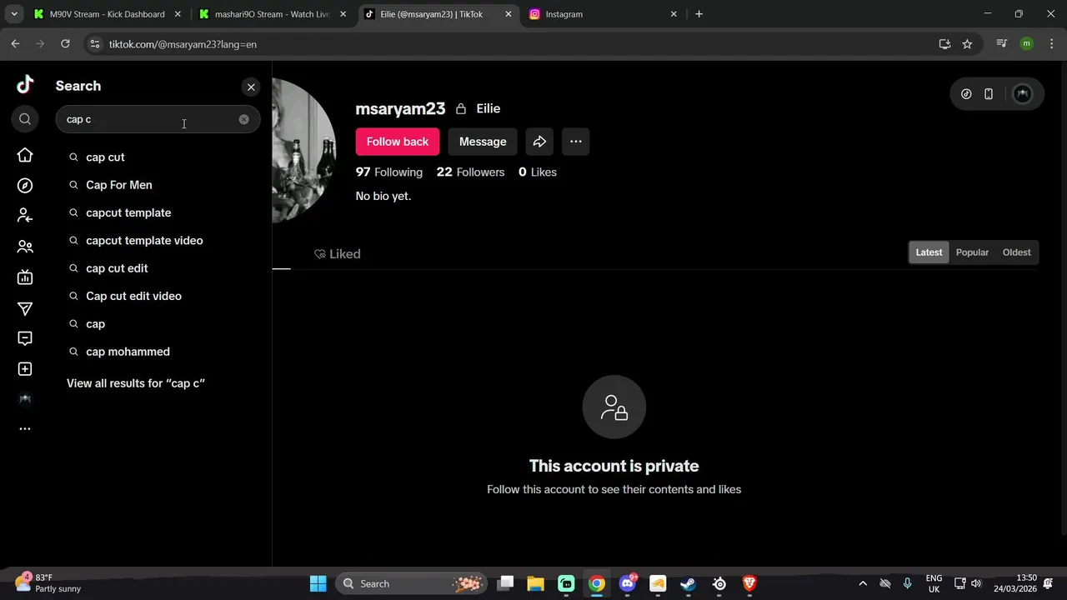This screenshot has height=600, width=1067.
Task: Open Get Coins icon at top right
Action: pos(966,94)
